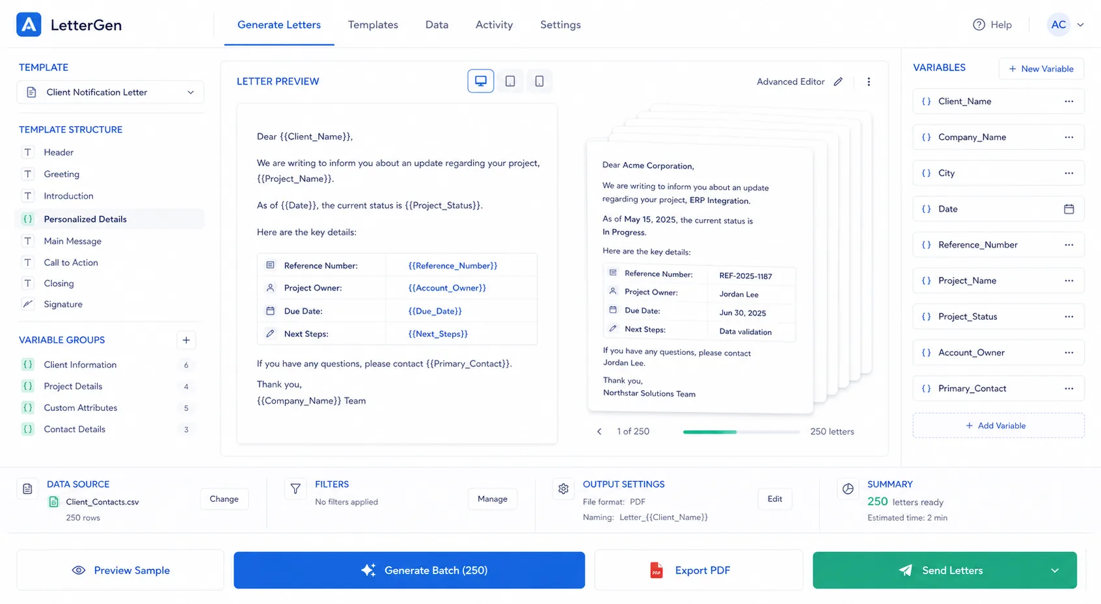Screen dimensions: 1101x604
Task: Open the Client_Name variable options menu
Action: point(1068,101)
